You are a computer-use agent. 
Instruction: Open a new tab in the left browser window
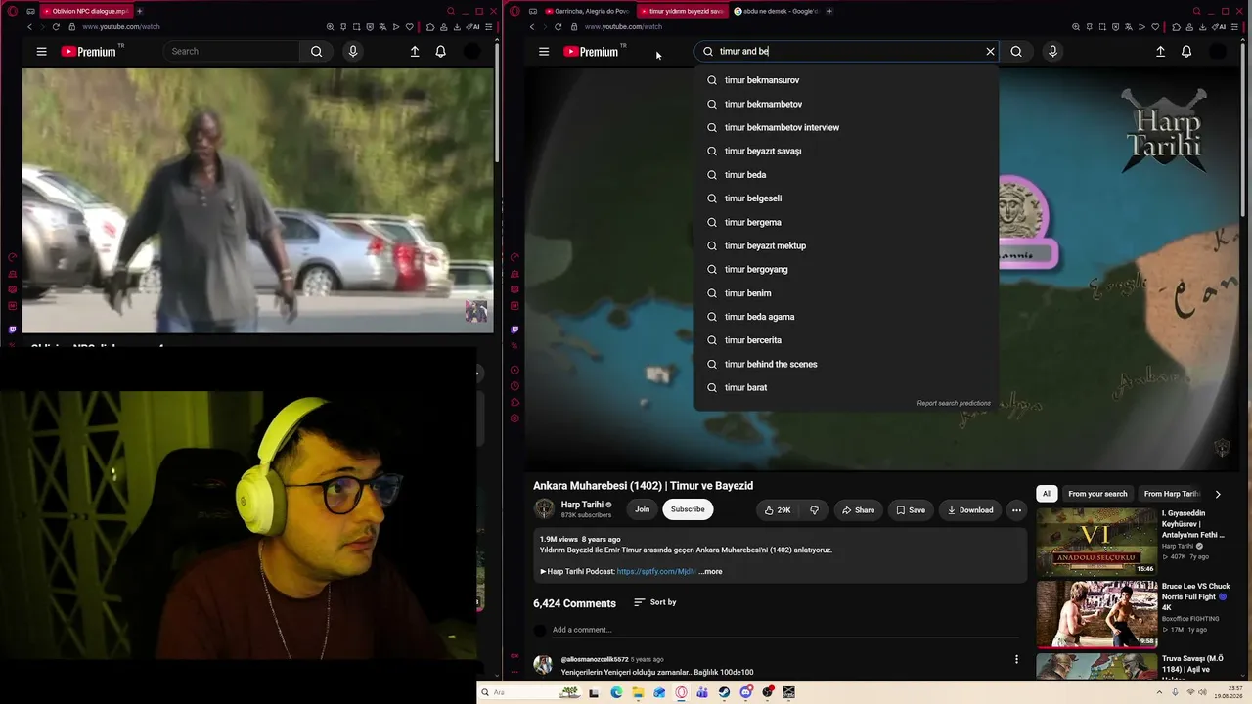tap(139, 11)
